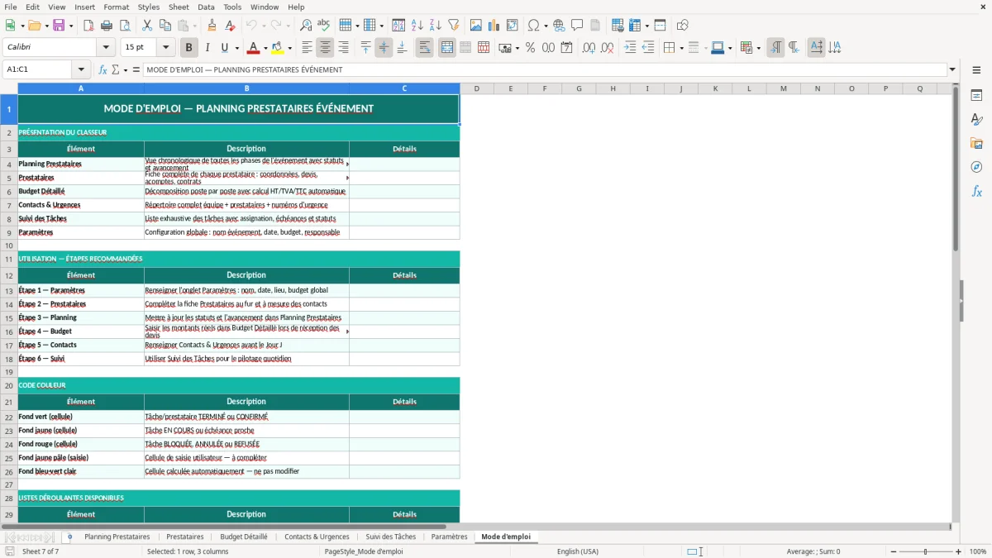Insert special character Omega icon
This screenshot has width=992, height=558.
pyautogui.click(x=533, y=26)
